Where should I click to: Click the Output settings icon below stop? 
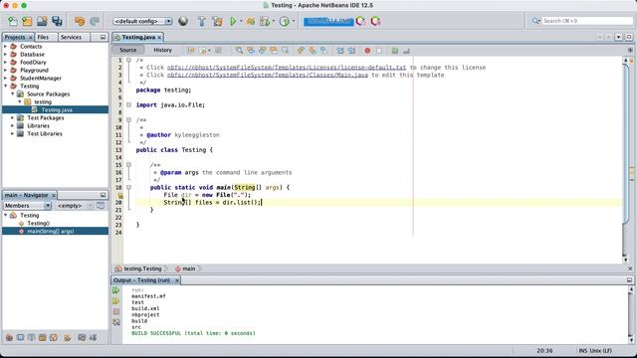tap(116, 322)
